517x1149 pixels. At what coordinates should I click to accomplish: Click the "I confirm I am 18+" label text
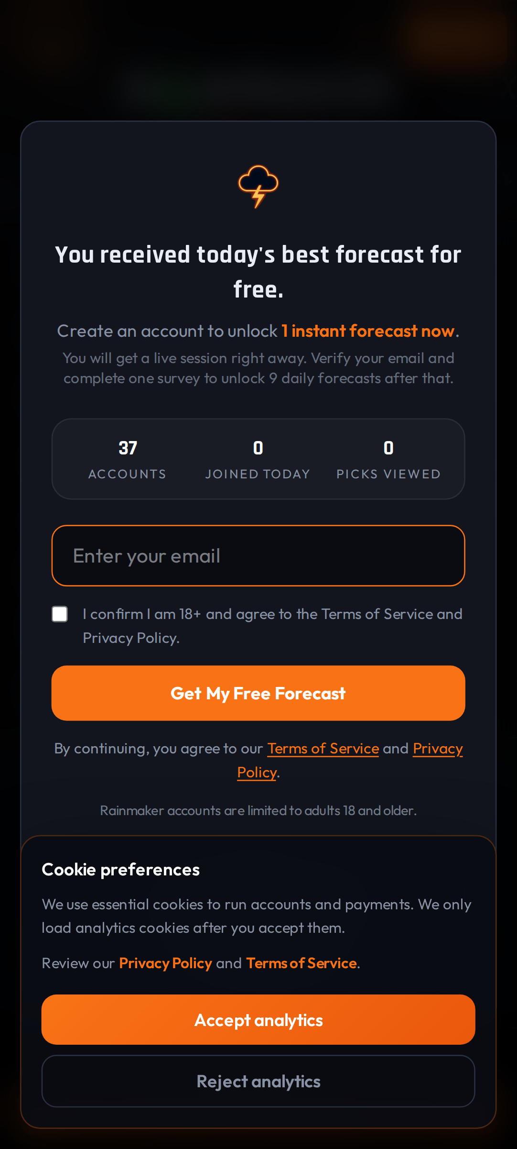tap(272, 614)
